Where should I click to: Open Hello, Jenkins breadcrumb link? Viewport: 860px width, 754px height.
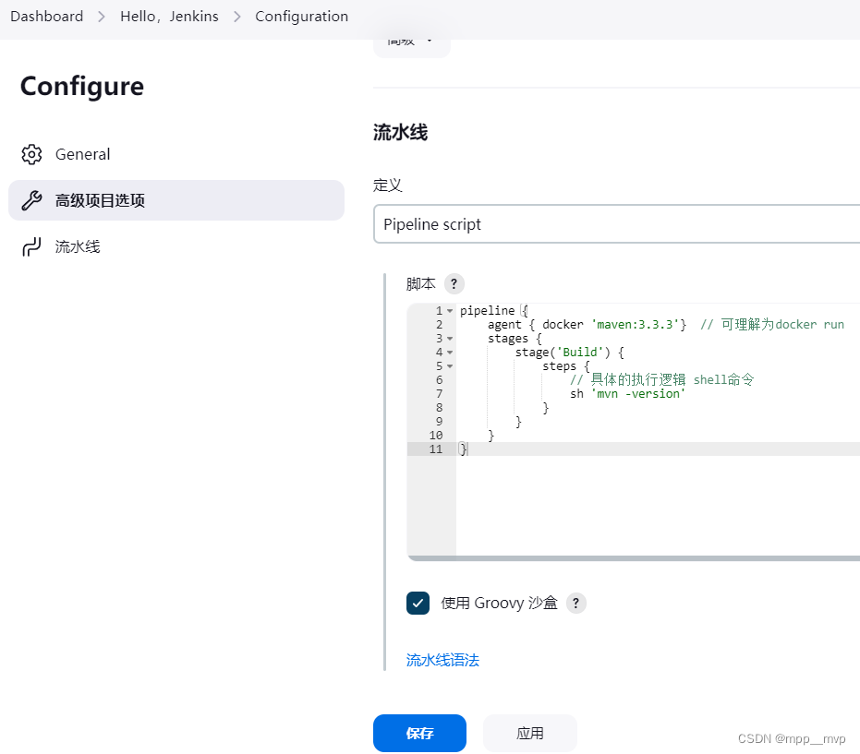click(x=169, y=17)
